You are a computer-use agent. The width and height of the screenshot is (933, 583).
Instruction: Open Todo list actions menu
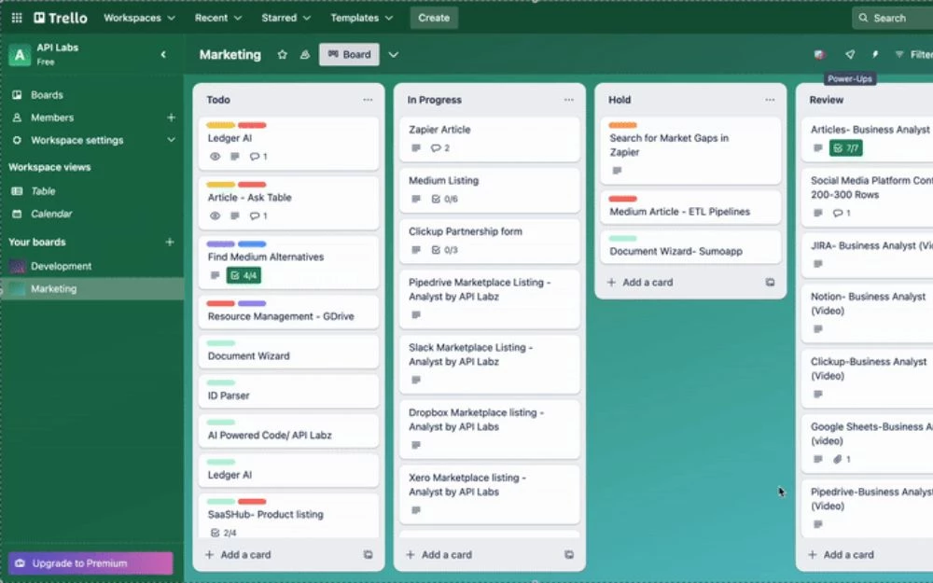368,100
